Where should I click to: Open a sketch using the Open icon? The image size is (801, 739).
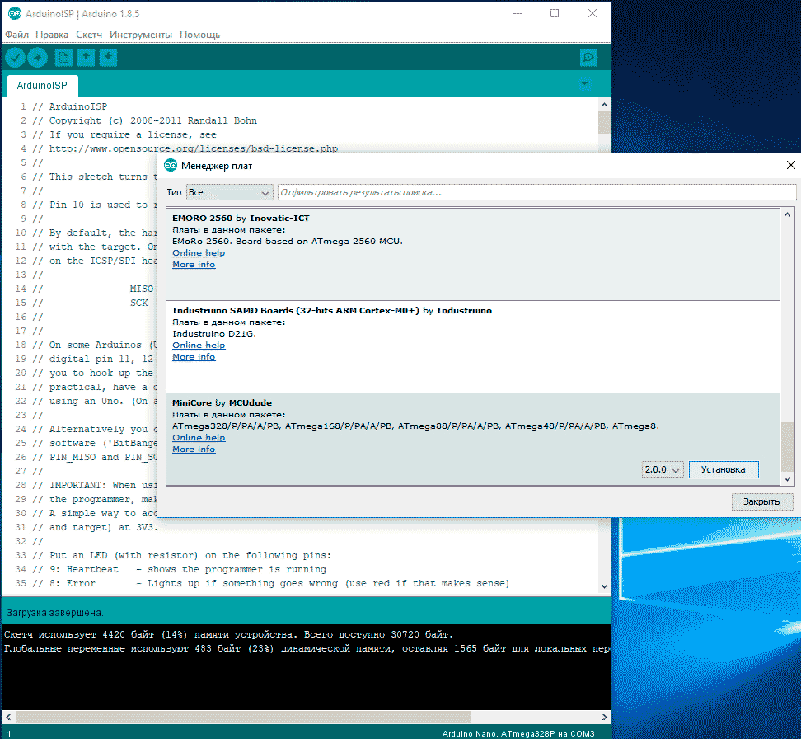pyautogui.click(x=86, y=58)
